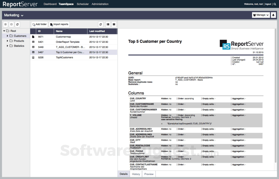Refresh the report list with the refresh icon
This screenshot has height=179, width=279.
click(101, 24)
